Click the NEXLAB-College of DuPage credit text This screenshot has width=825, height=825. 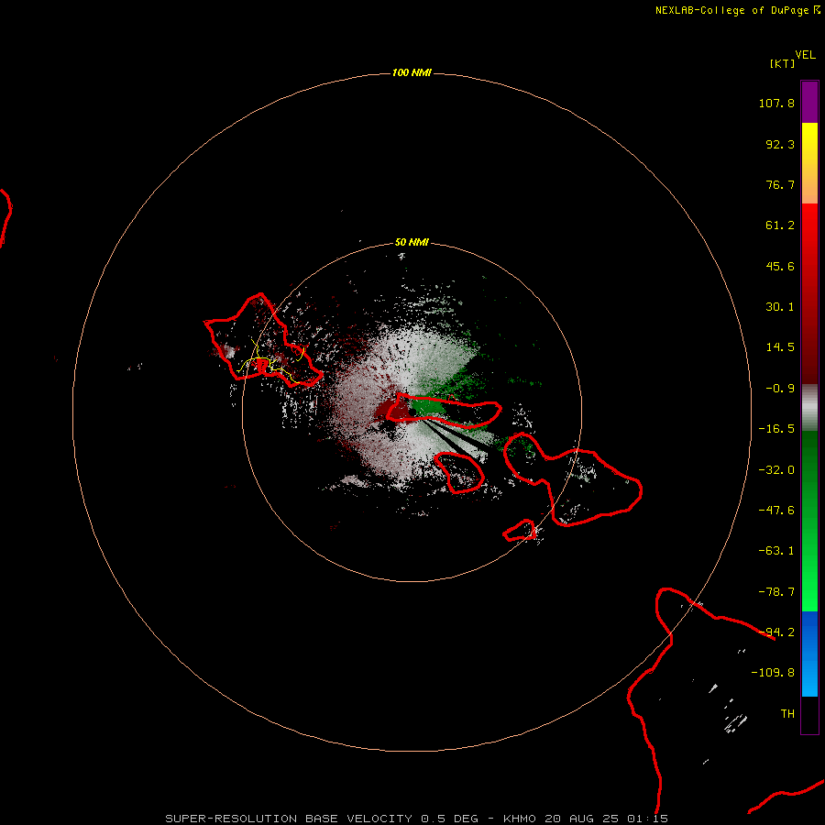coord(737,10)
